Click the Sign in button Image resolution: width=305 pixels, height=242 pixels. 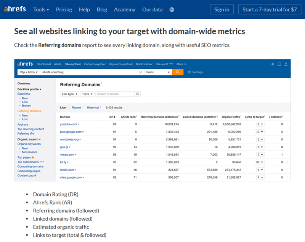[x=222, y=9]
